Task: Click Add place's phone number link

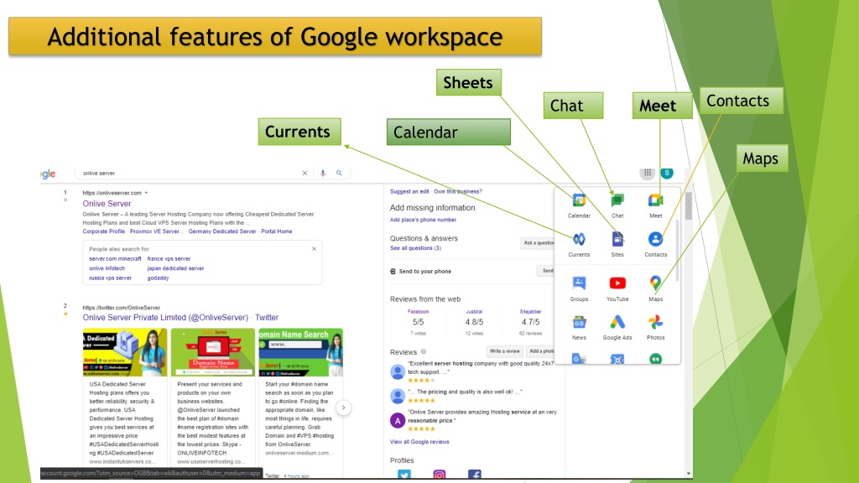Action: click(423, 221)
